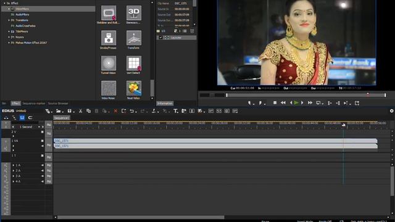This screenshot has width=395, height=222.
Task: Switch to the Sequence marker tab
Action: pyautogui.click(x=34, y=104)
